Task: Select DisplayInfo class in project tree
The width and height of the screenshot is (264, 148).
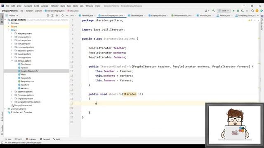Action: click(26, 64)
